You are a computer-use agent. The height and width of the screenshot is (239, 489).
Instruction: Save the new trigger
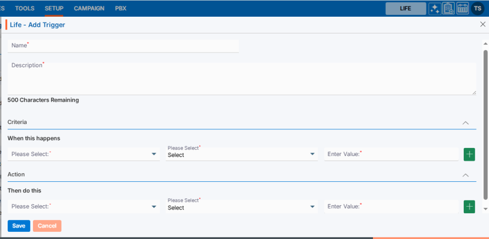[x=19, y=226]
